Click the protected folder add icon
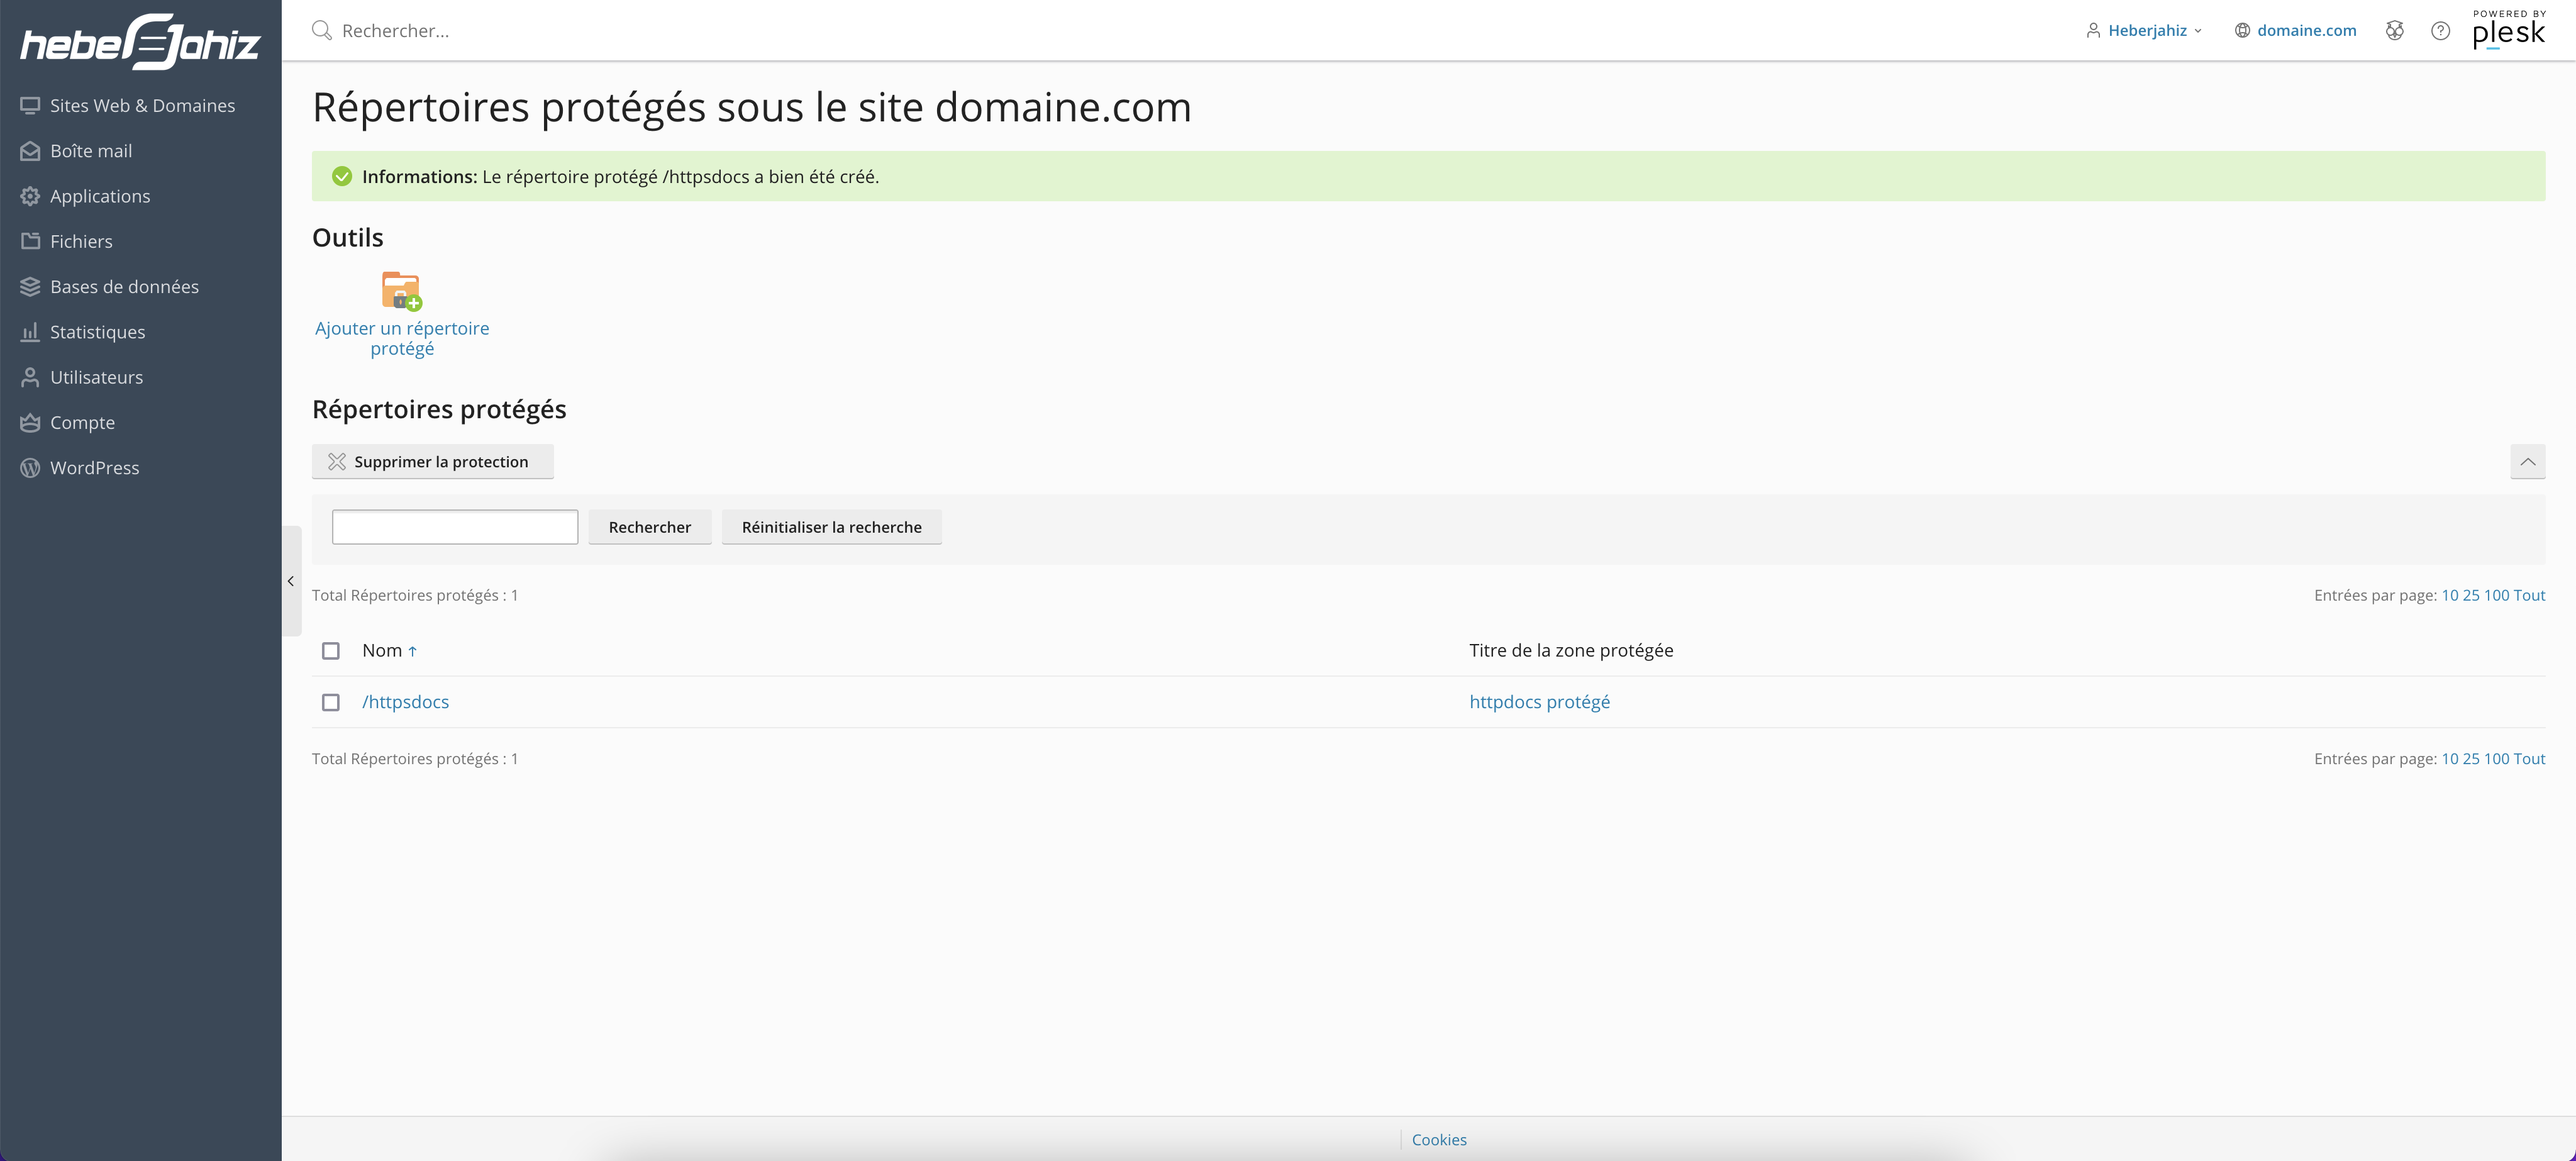Image resolution: width=2576 pixels, height=1161 pixels. (x=402, y=291)
